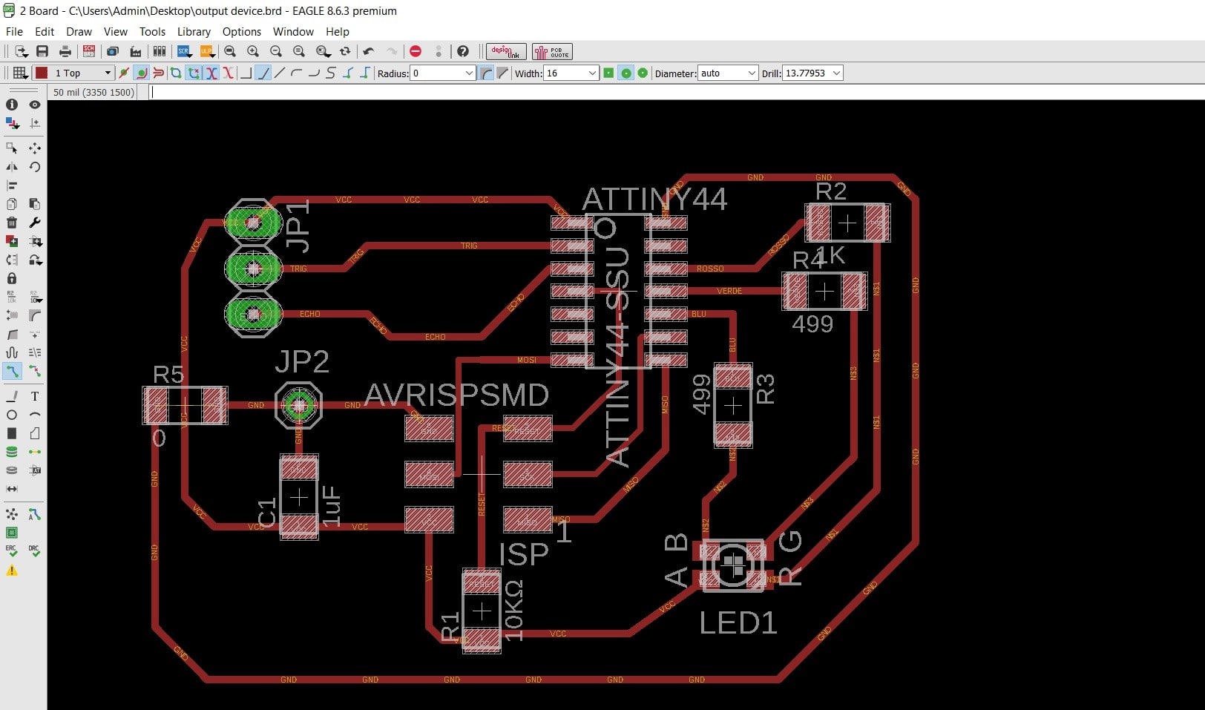Click the Zoom to fit icon
The height and width of the screenshot is (710, 1205).
230,51
